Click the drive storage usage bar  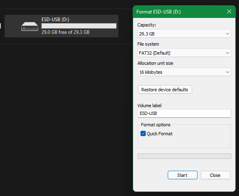point(79,26)
